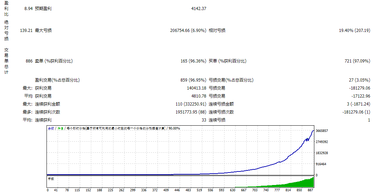Click the 手数 label in the lots chart
Screen dimensions: 373x193
point(51,179)
